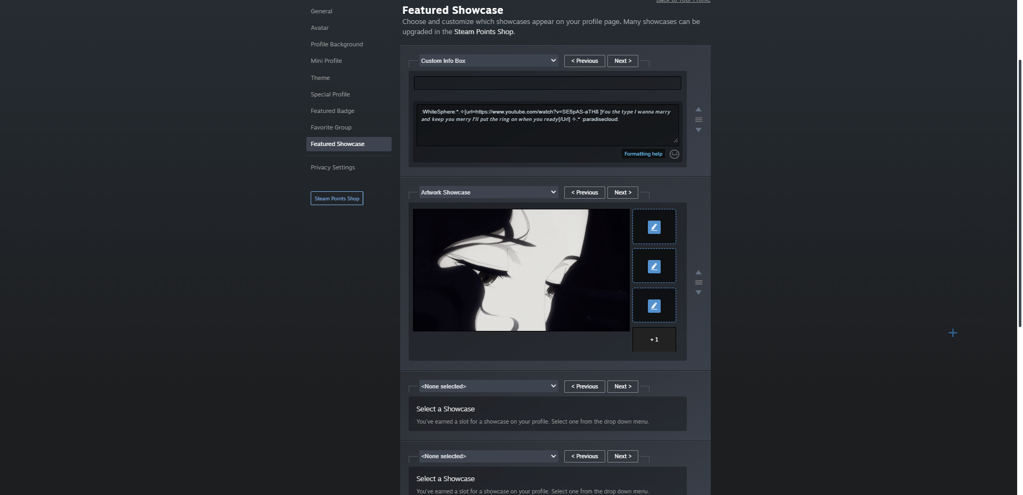Click Previous on the last showcase slot

point(584,456)
